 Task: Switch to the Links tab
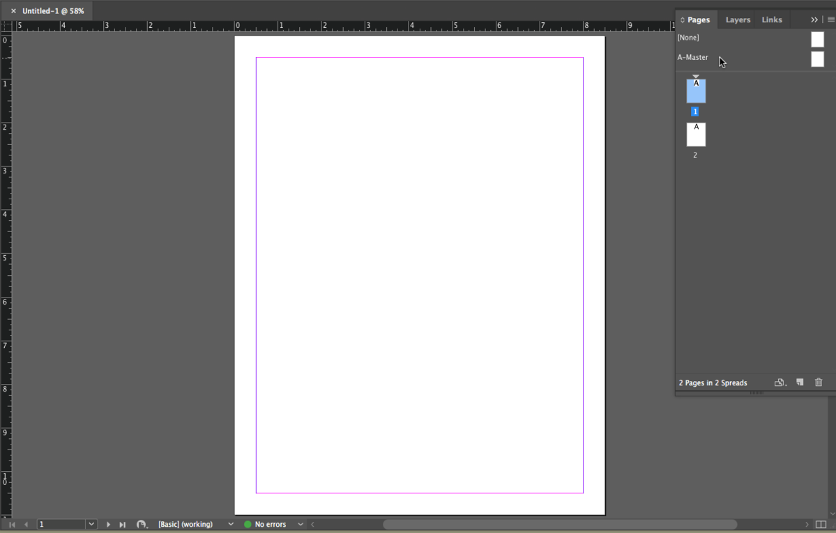click(x=771, y=20)
